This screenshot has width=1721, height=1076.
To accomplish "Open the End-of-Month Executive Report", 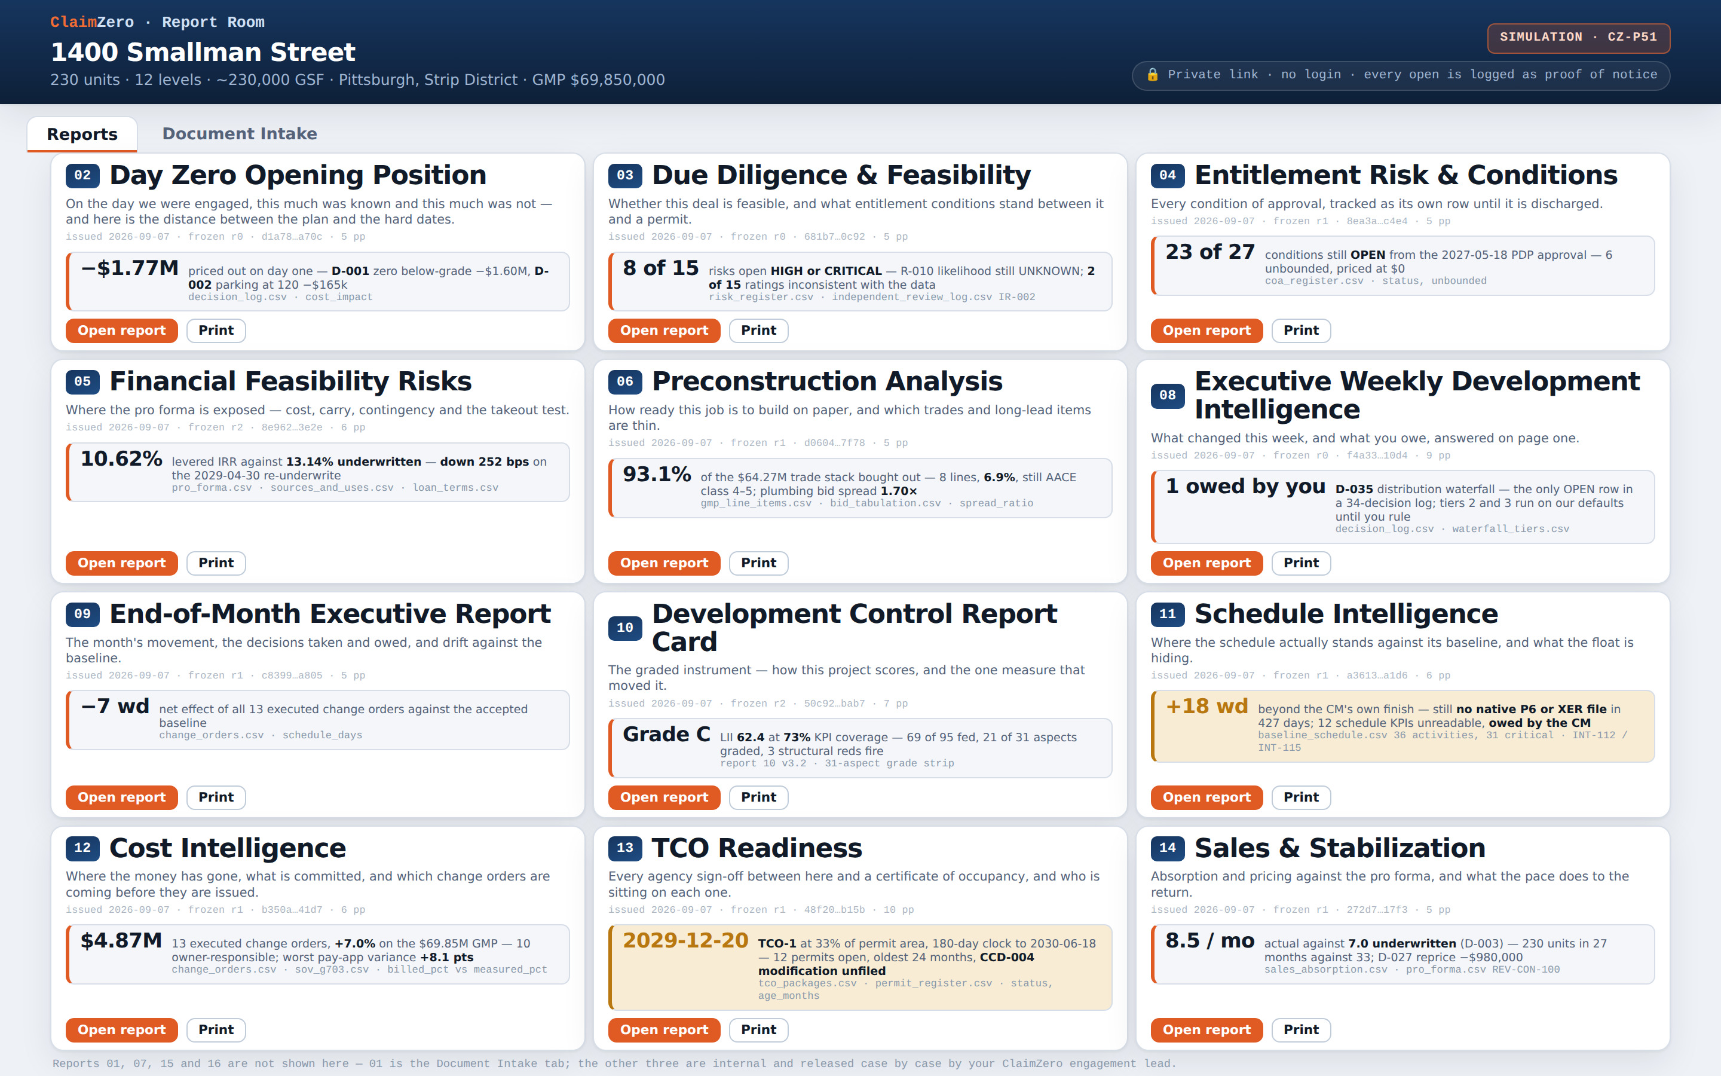I will click(x=122, y=797).
